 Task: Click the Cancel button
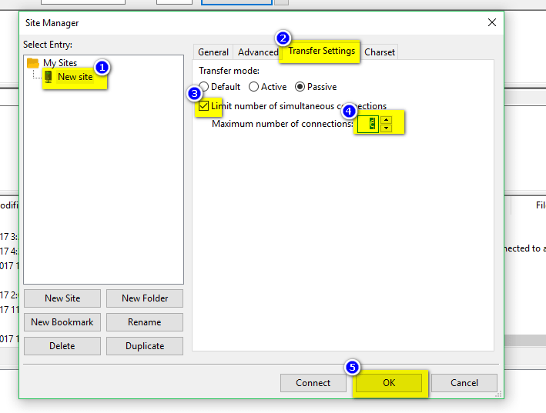point(464,383)
